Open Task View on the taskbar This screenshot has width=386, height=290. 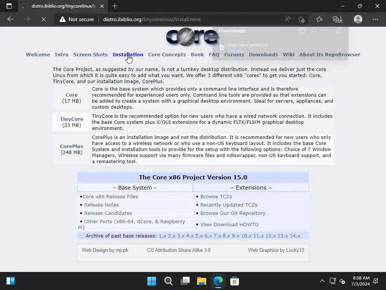tap(185, 281)
